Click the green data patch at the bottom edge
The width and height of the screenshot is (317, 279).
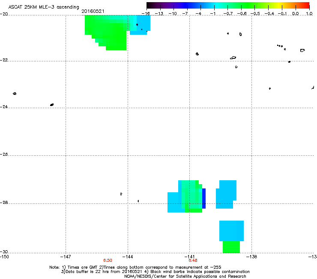click(x=231, y=247)
